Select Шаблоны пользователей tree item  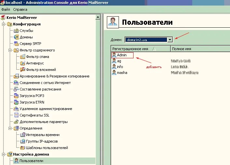(47, 148)
